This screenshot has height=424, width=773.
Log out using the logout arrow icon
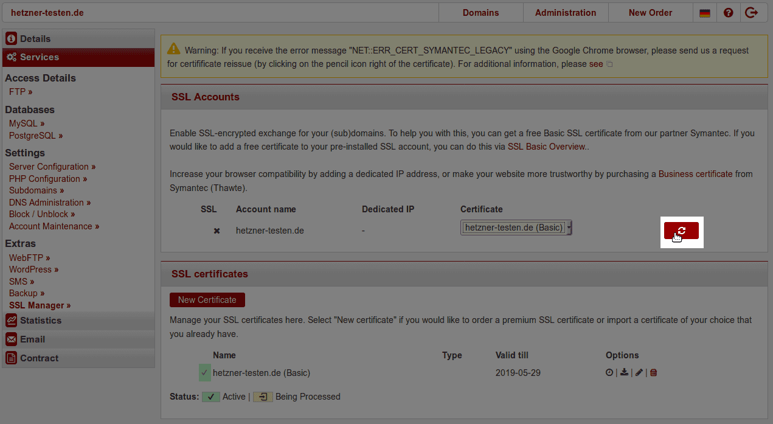click(x=752, y=12)
